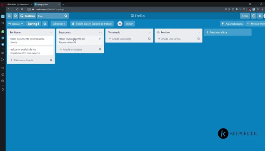This screenshot has height=151, width=265.
Task: Click the URL trello.com address field
Action: pyautogui.click(x=50, y=10)
